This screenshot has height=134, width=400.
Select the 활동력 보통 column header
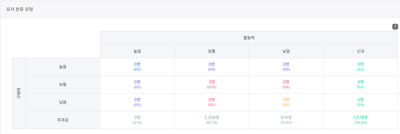(x=212, y=51)
